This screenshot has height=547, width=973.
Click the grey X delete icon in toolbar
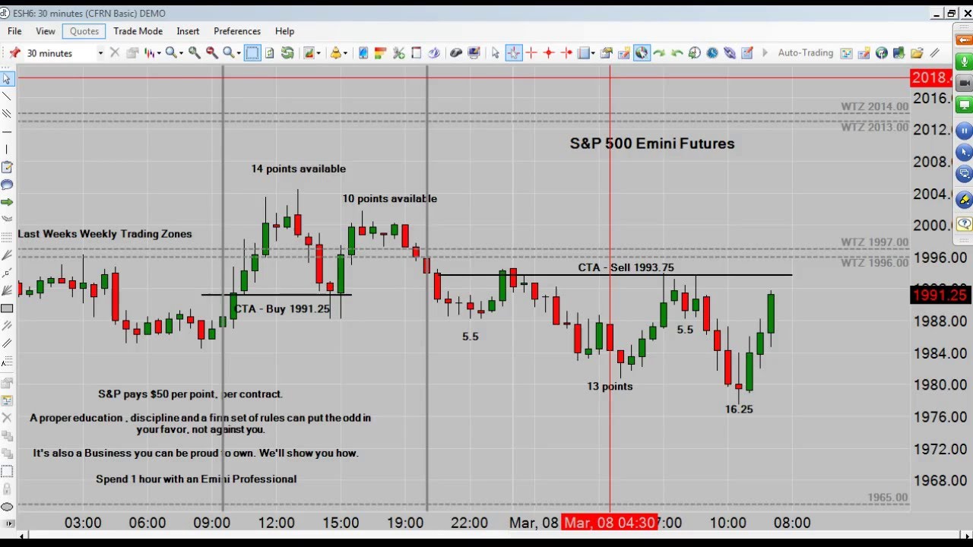[115, 52]
